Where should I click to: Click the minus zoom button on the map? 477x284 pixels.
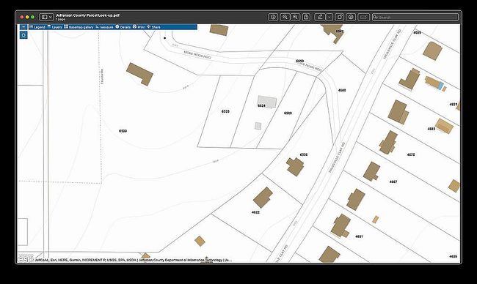[x=23, y=27]
